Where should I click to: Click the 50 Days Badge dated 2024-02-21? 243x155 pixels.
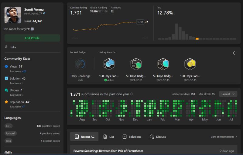tap(136, 64)
